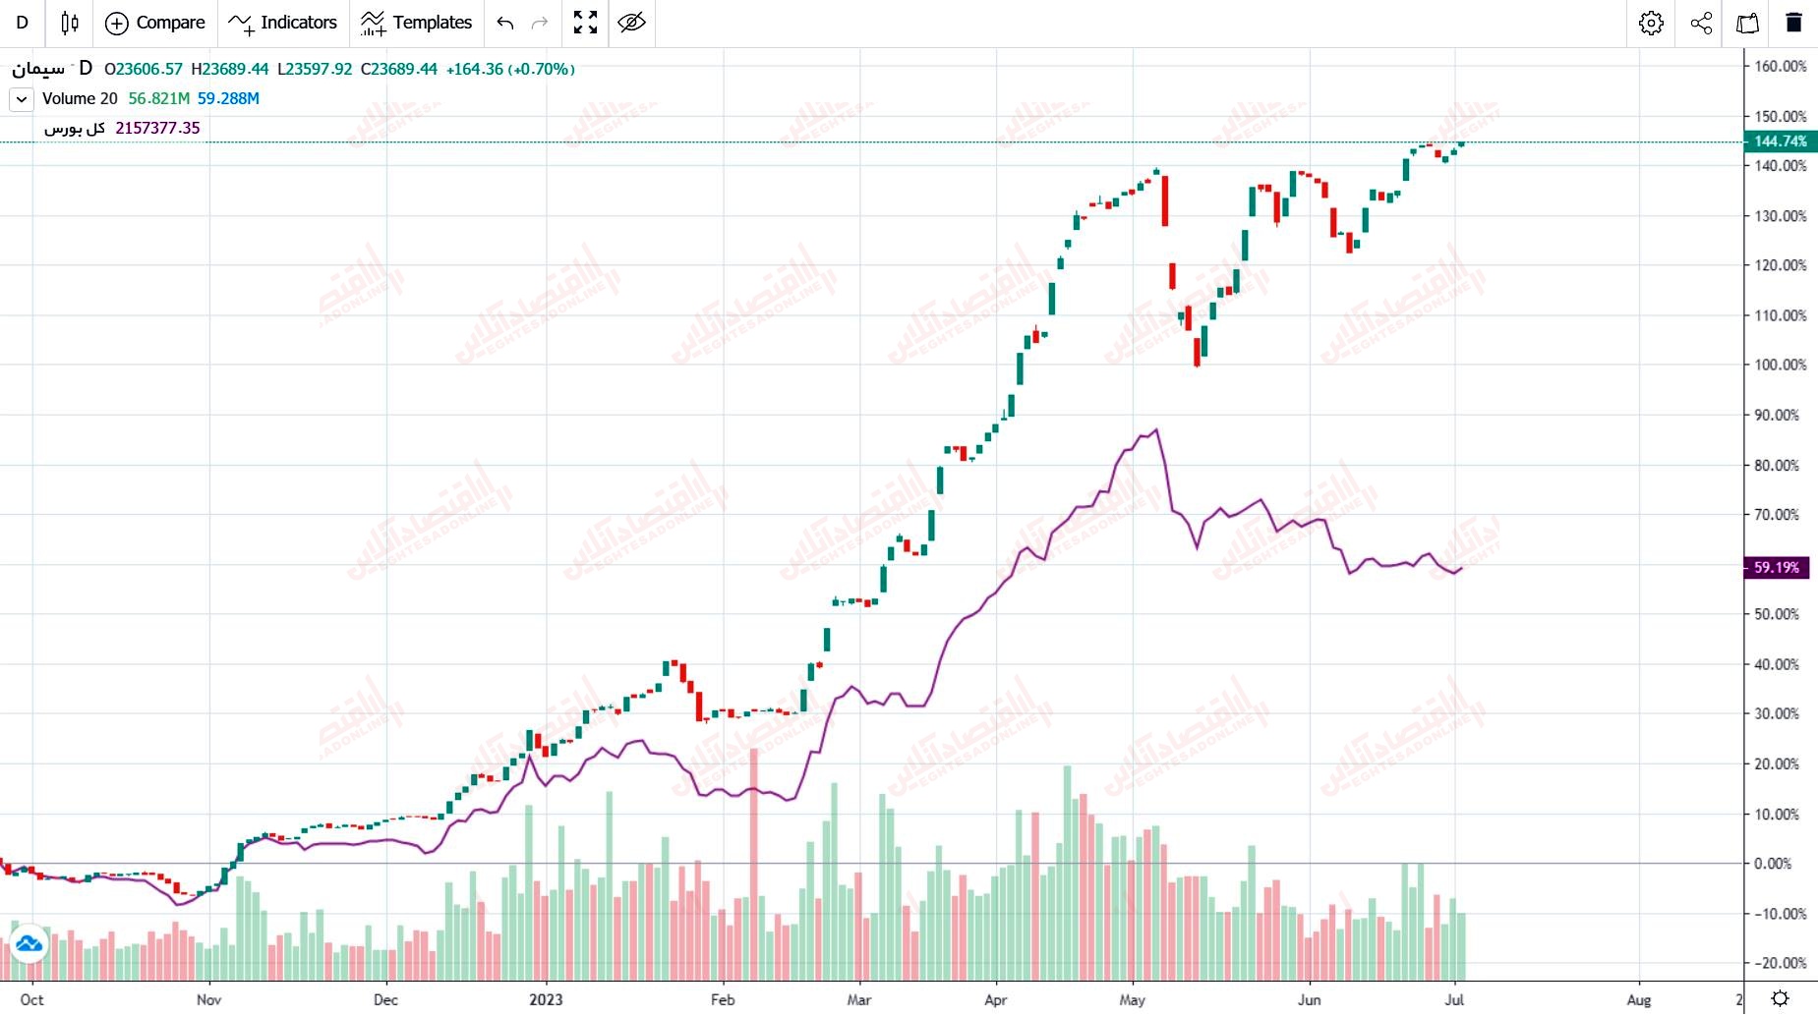
Task: Click the redo arrow icon
Action: point(540,23)
